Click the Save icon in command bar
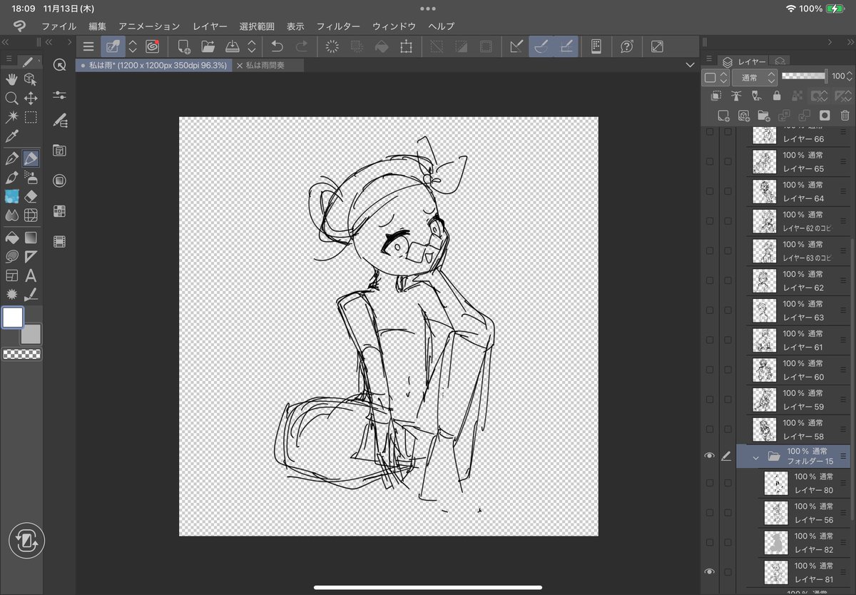The width and height of the screenshot is (856, 595). tap(233, 46)
